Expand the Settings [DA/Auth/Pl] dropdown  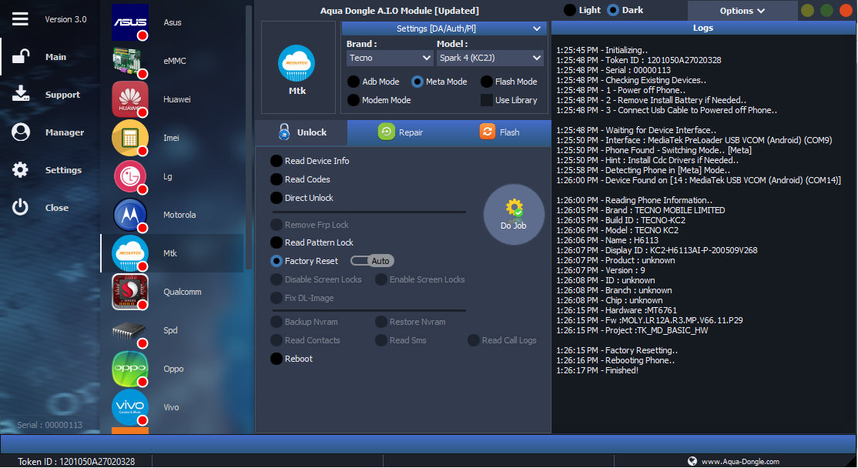click(x=444, y=28)
